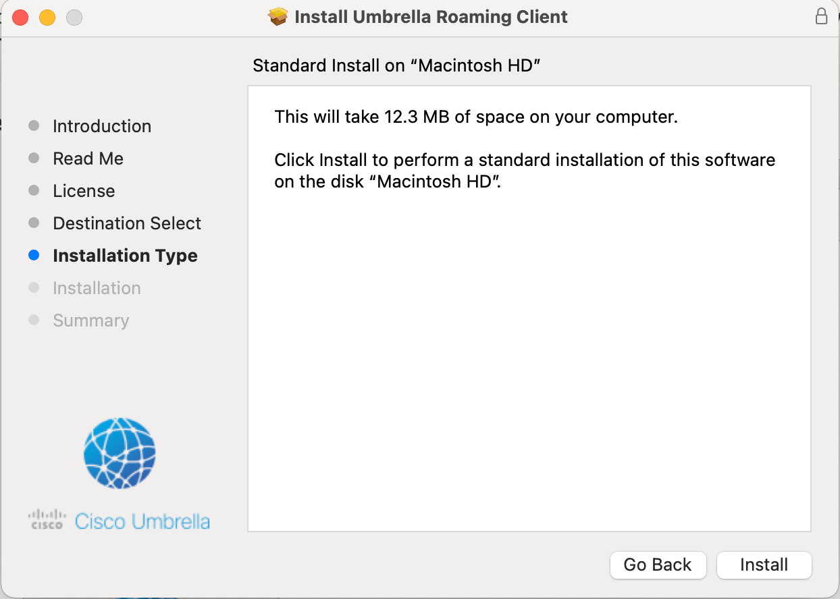
Task: Select the Destination Select step
Action: click(x=127, y=223)
